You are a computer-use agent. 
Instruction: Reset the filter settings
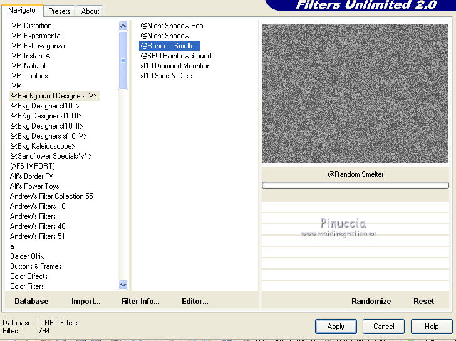(x=423, y=302)
